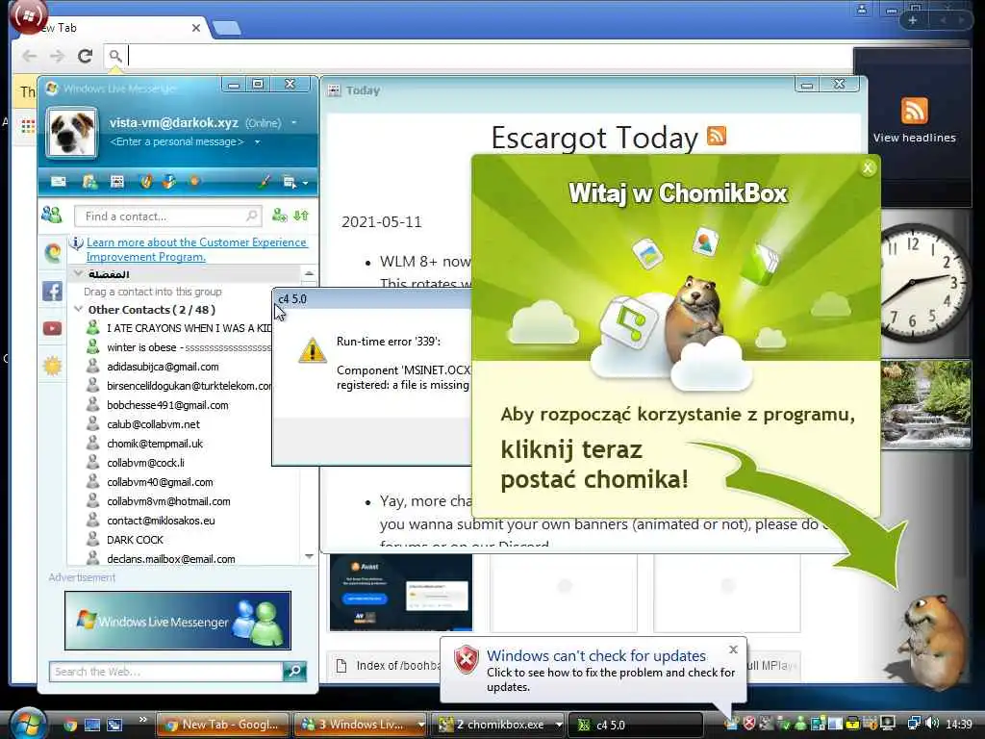Image resolution: width=985 pixels, height=739 pixels.
Task: Go back in Chrome
Action: (29, 56)
